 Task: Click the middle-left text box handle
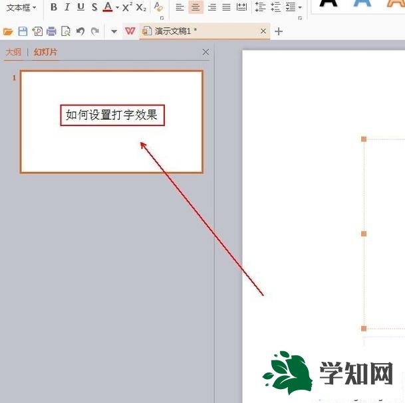364,234
